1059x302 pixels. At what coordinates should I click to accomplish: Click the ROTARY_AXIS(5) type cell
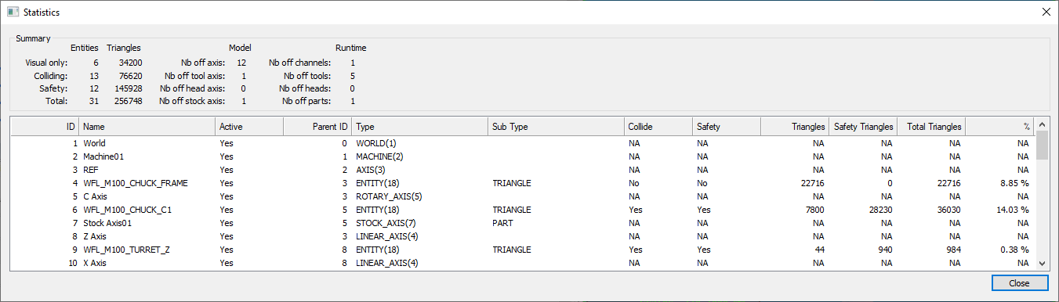[390, 196]
